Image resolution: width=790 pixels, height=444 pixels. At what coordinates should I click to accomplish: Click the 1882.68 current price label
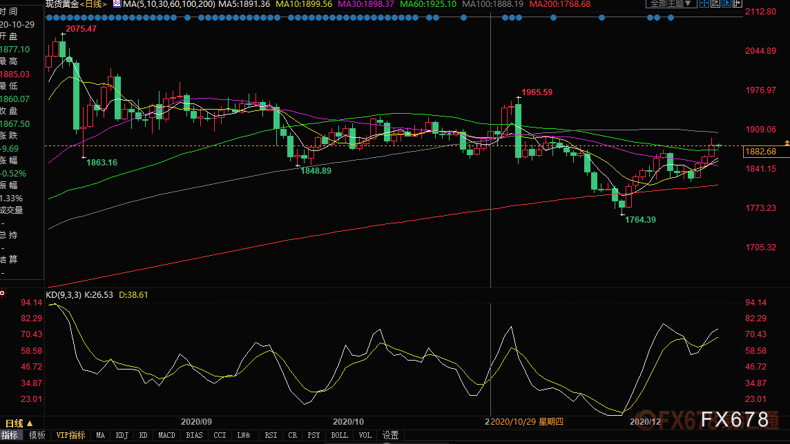tap(761, 152)
